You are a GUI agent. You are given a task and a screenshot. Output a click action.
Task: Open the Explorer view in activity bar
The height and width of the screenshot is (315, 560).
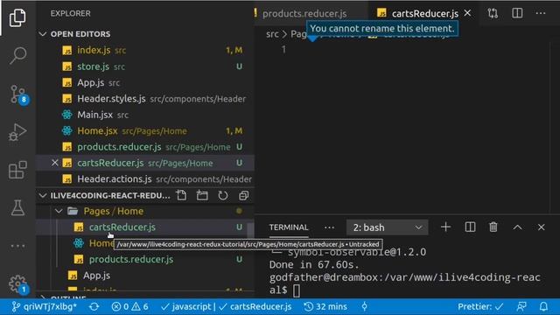pos(17,17)
